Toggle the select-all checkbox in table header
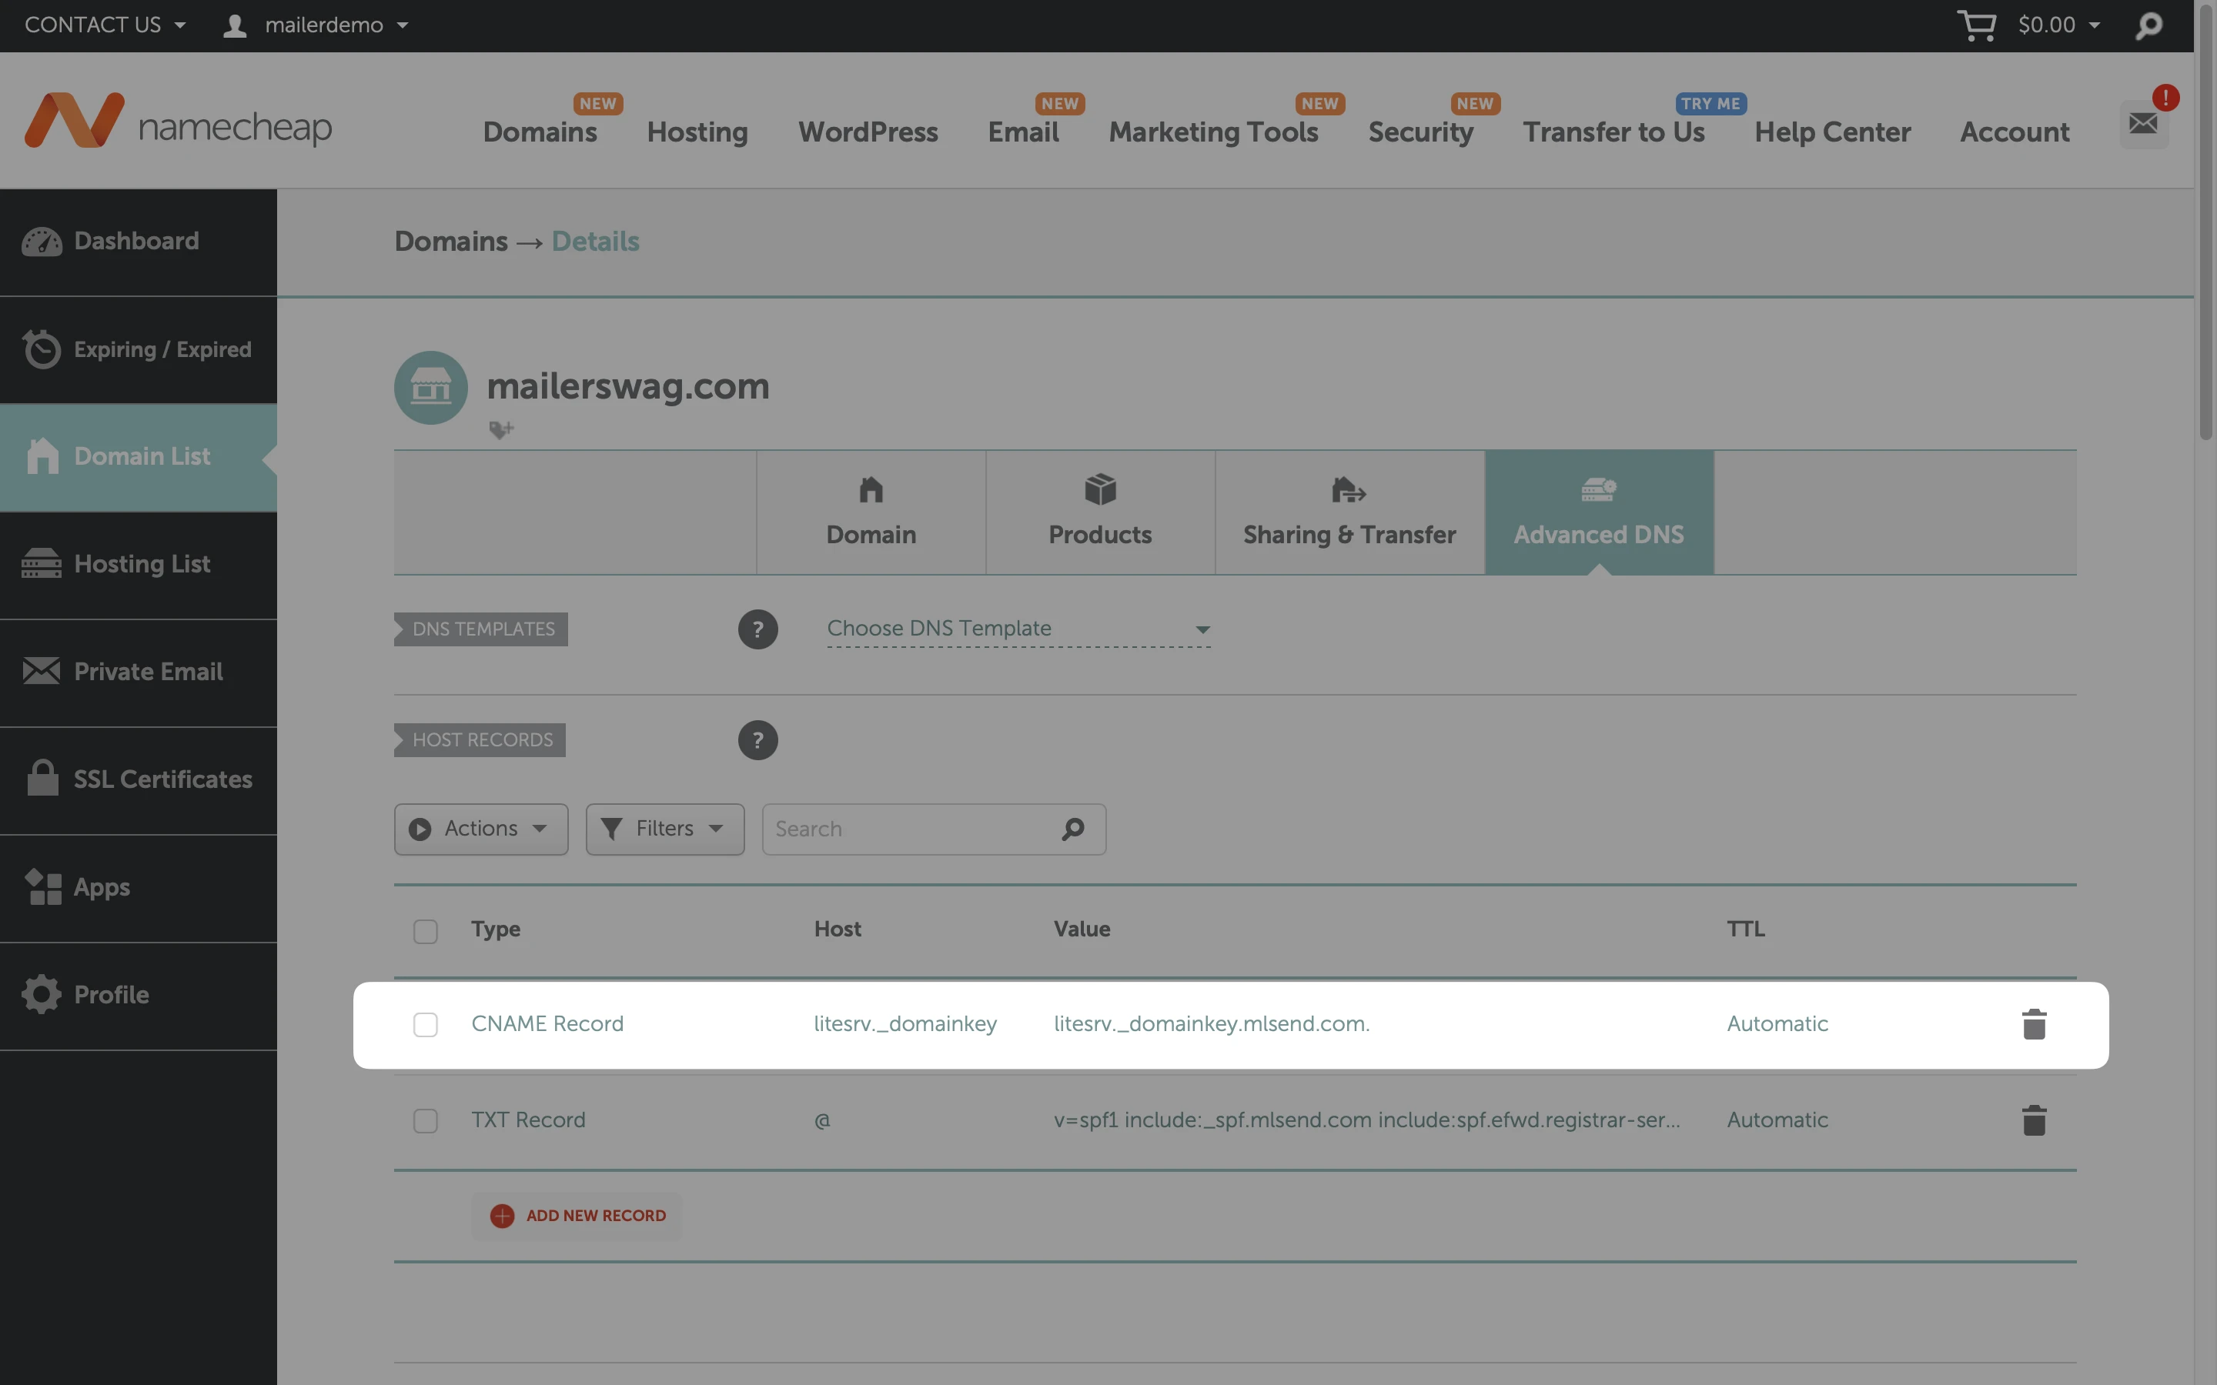2217x1385 pixels. click(x=425, y=931)
